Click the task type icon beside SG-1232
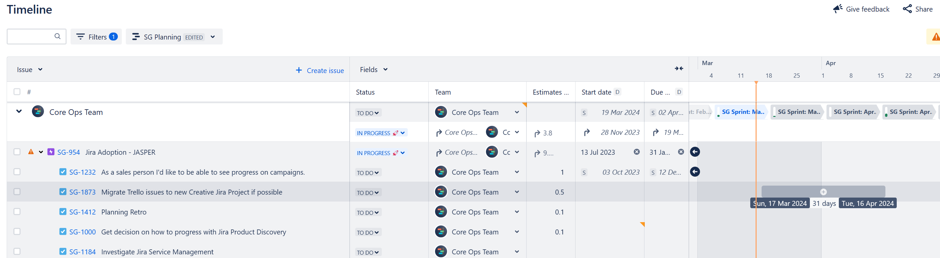 pos(63,172)
